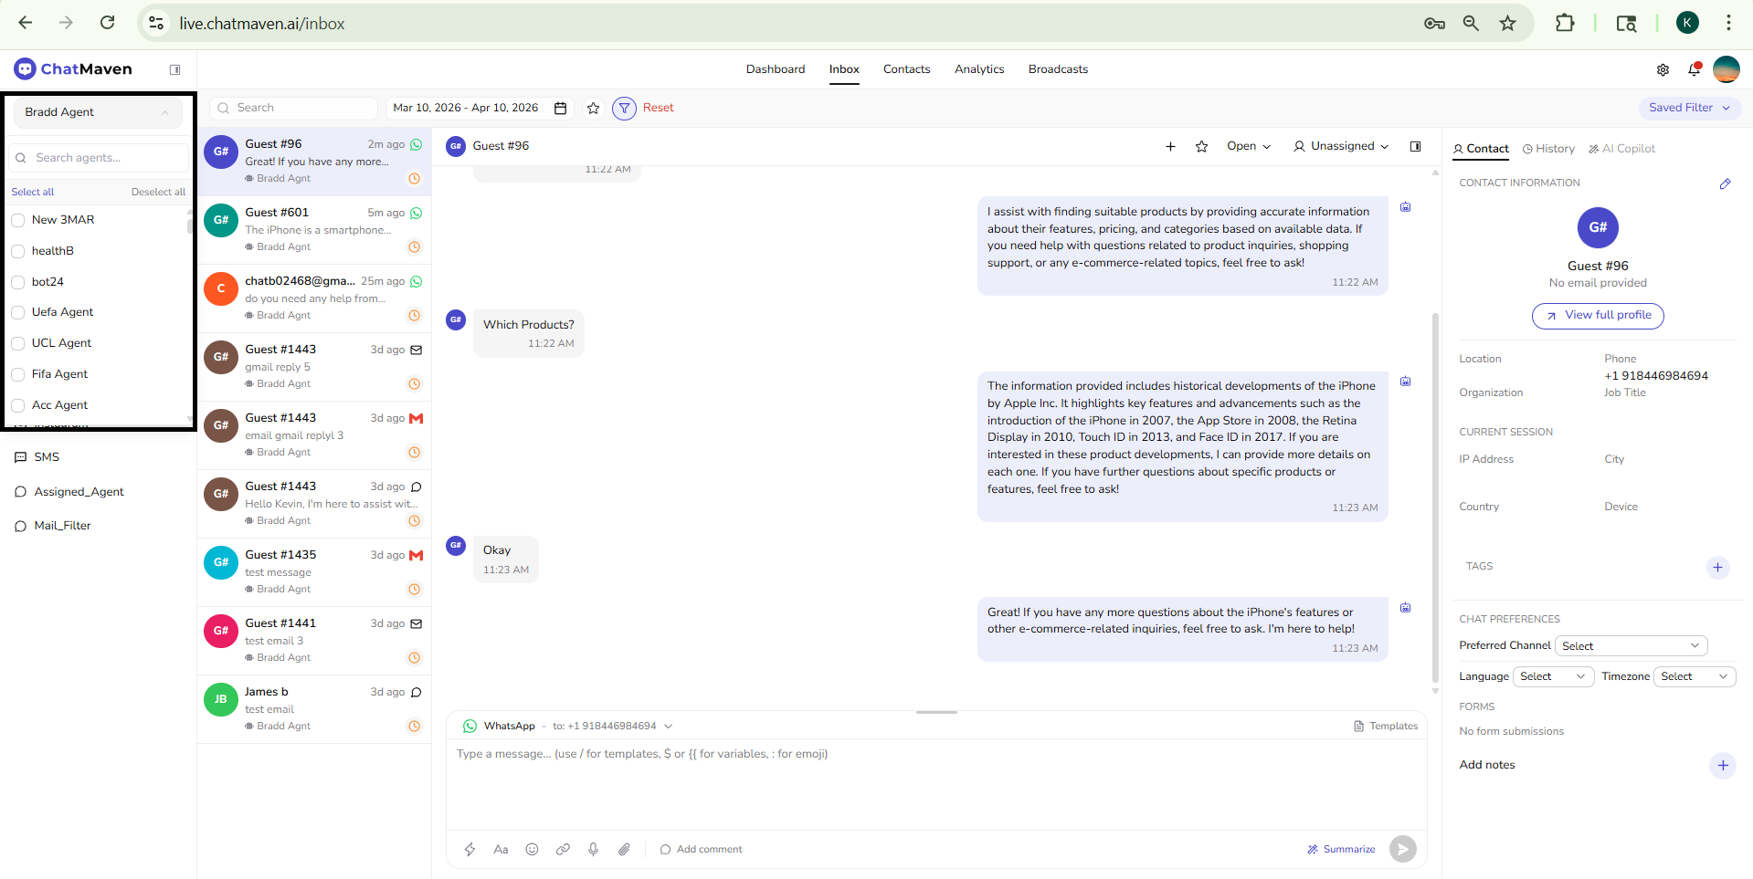Click the microphone voice message icon

point(593,849)
